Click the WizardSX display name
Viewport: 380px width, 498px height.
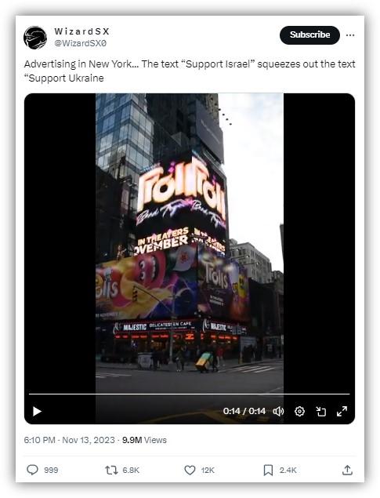click(81, 31)
